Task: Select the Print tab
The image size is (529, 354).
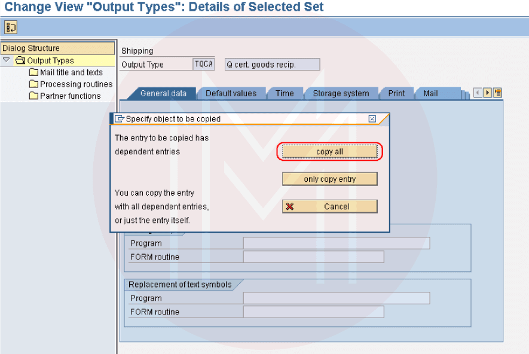Action: click(396, 93)
